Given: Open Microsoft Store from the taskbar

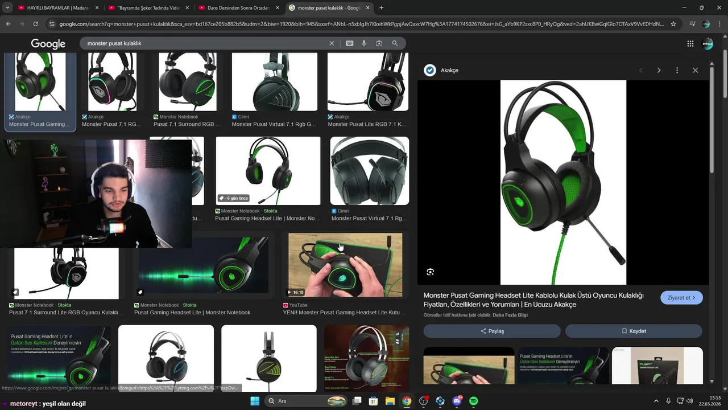Looking at the screenshot, I should 374,401.
